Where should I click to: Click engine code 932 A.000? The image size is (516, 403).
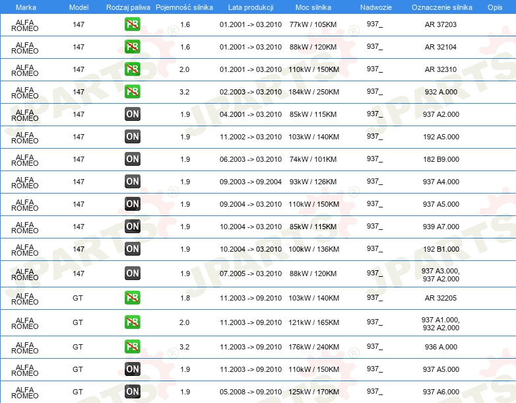(x=441, y=92)
